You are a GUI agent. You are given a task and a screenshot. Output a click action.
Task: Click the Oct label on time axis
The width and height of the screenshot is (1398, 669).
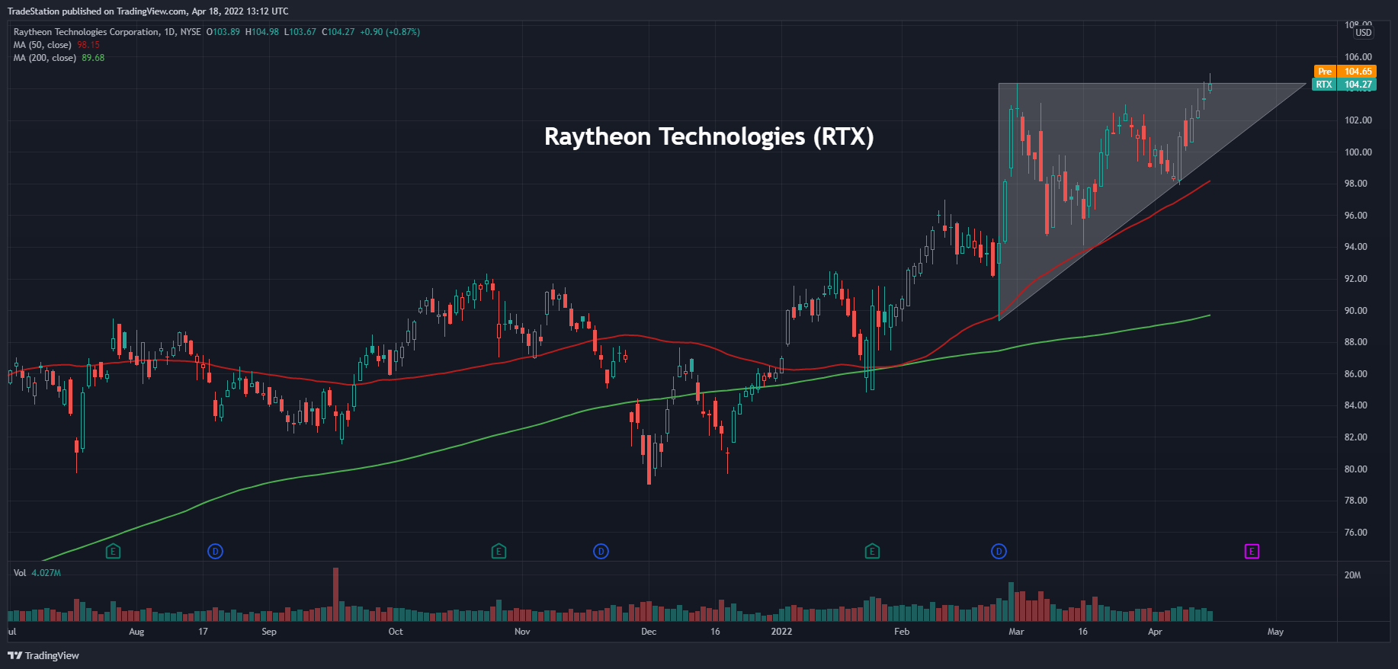tap(396, 632)
